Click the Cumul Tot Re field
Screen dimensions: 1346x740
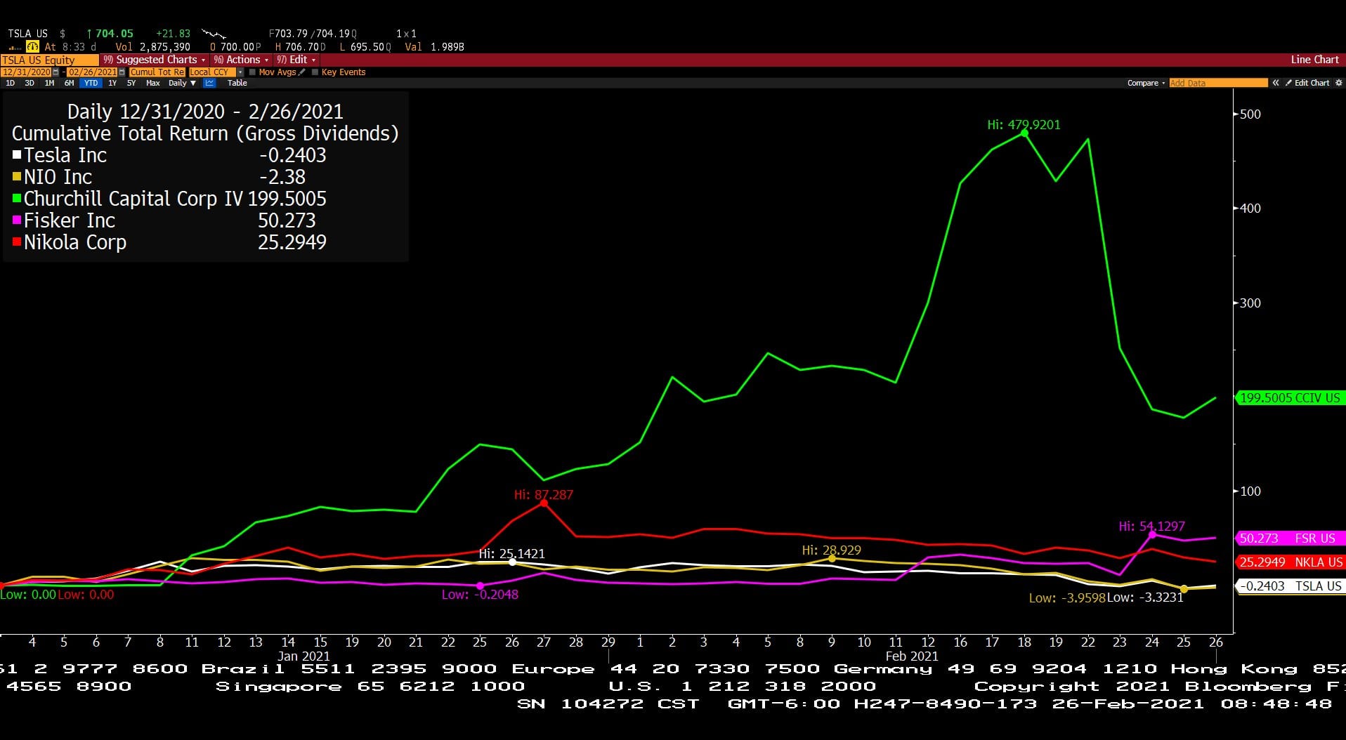[157, 72]
